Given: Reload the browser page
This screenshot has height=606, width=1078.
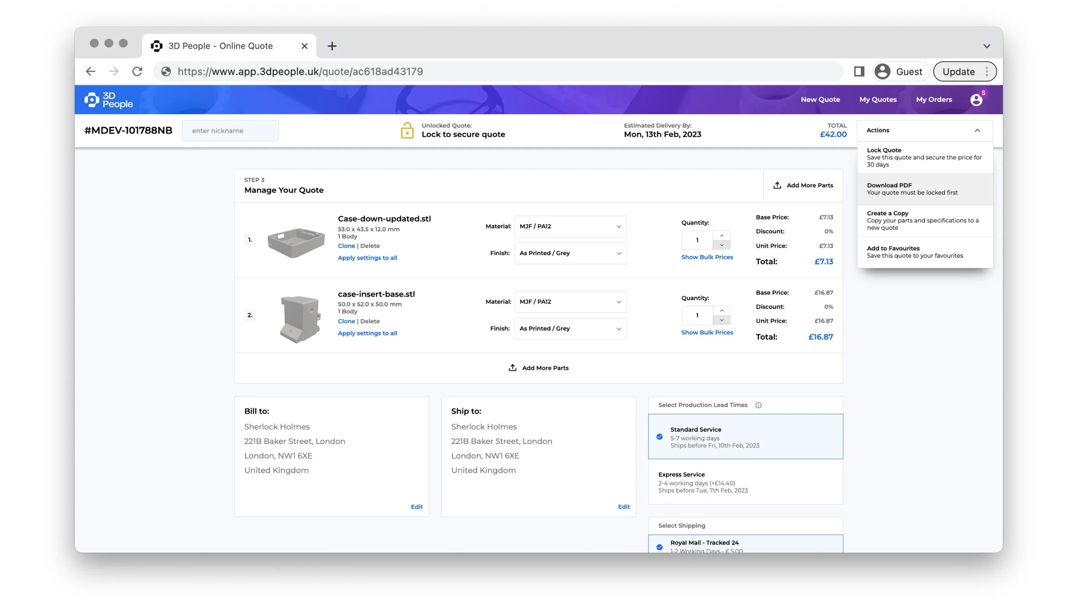Looking at the screenshot, I should pos(137,72).
